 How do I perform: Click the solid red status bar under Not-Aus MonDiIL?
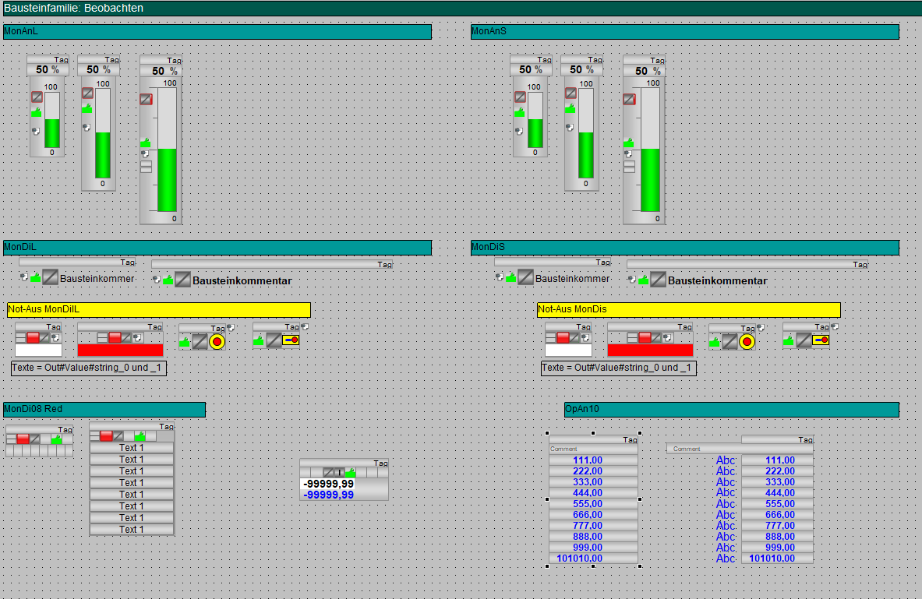coord(120,351)
